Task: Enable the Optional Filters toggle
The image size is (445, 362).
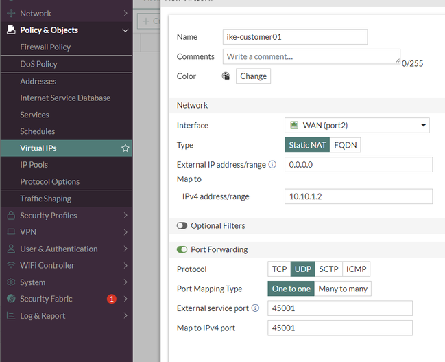Action: pyautogui.click(x=182, y=225)
